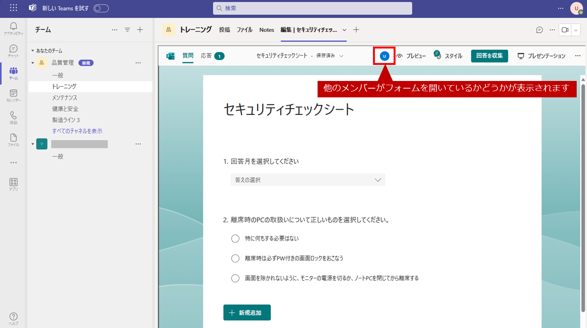Click the 品質管理 team avatar icon
This screenshot has height=328, width=587.
tap(42, 63)
